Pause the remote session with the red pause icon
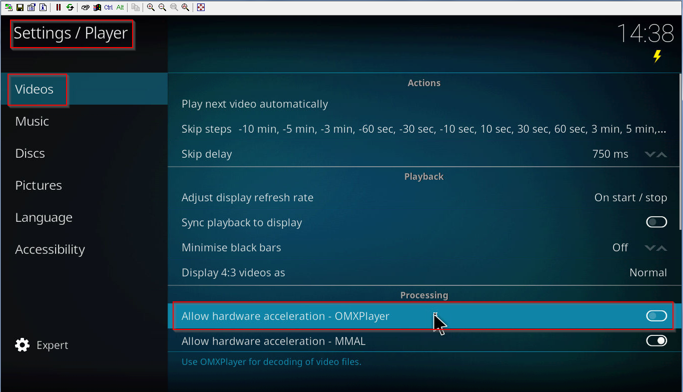Viewport: 683px width, 392px height. 59,8
